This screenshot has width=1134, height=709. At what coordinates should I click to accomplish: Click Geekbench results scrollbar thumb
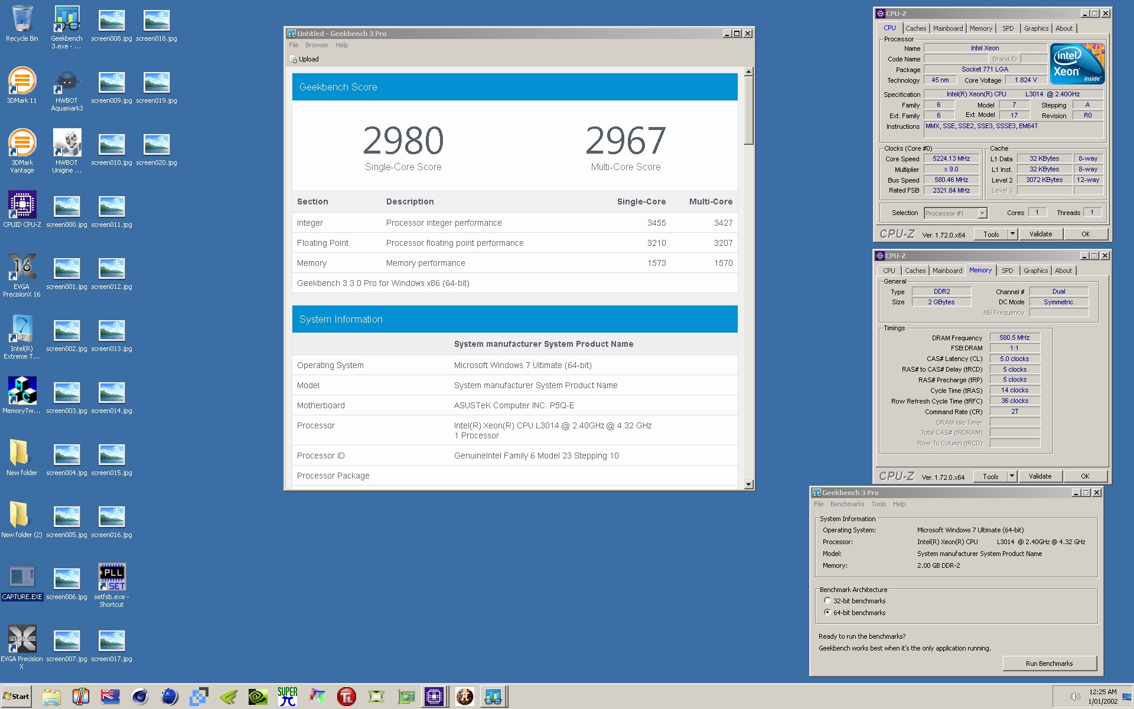tap(749, 111)
